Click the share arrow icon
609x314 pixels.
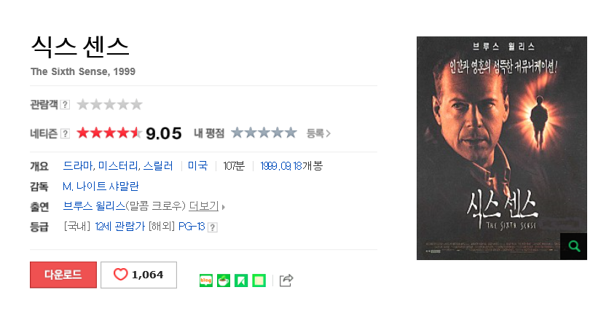pyautogui.click(x=286, y=280)
